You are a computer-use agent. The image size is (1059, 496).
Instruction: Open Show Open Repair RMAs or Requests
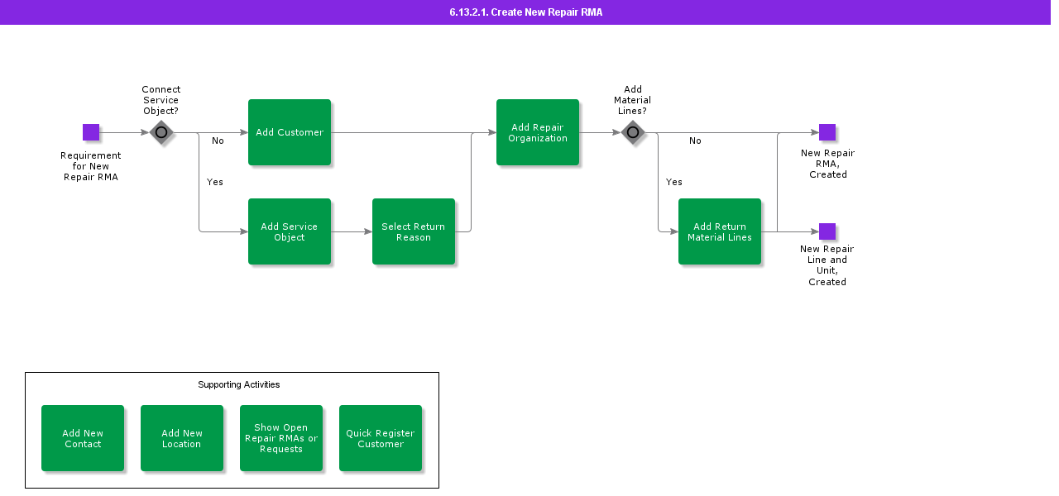(x=281, y=438)
